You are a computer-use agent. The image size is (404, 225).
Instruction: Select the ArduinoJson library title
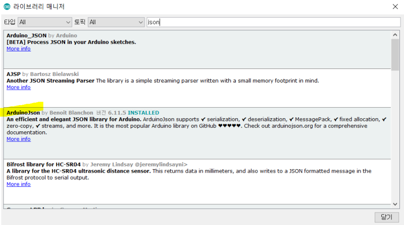click(x=23, y=113)
